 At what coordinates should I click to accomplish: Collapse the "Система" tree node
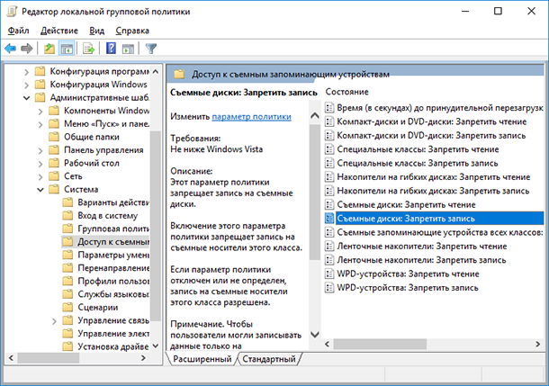pos(40,190)
